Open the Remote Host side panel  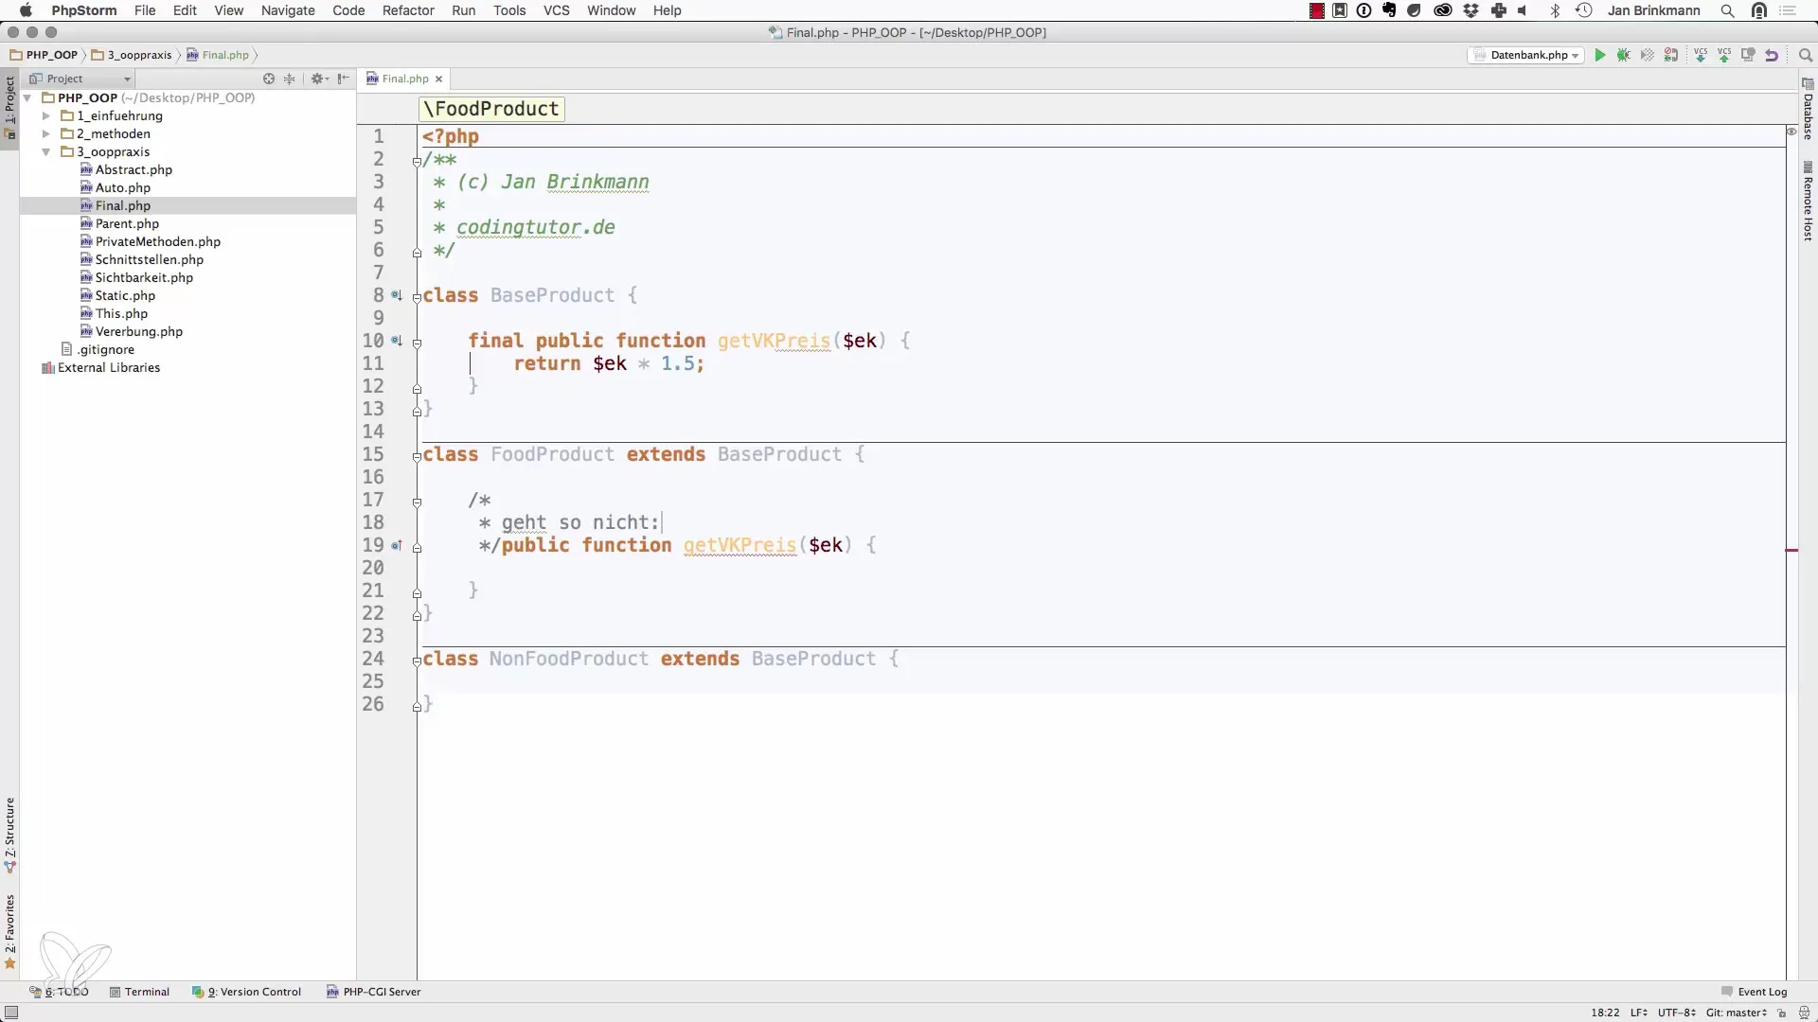(x=1808, y=201)
